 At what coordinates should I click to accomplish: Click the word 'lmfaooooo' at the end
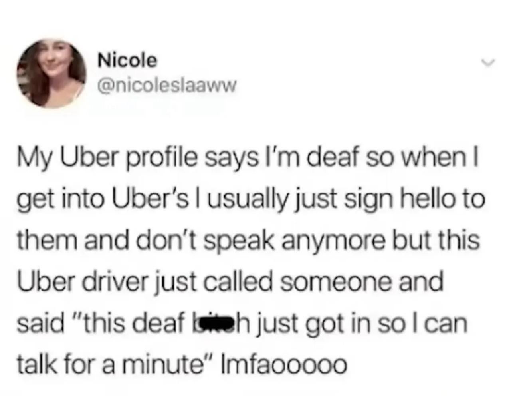279,365
